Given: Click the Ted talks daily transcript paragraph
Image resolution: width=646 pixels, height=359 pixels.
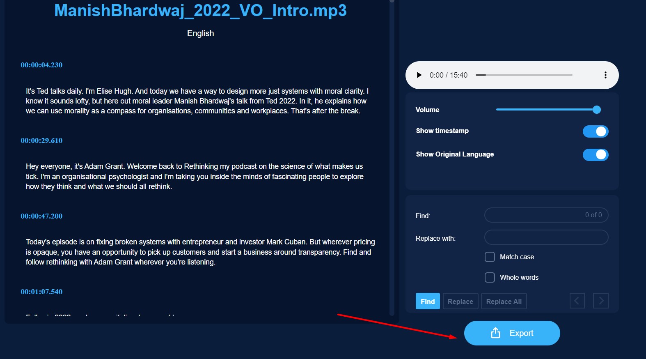Looking at the screenshot, I should click(x=197, y=101).
